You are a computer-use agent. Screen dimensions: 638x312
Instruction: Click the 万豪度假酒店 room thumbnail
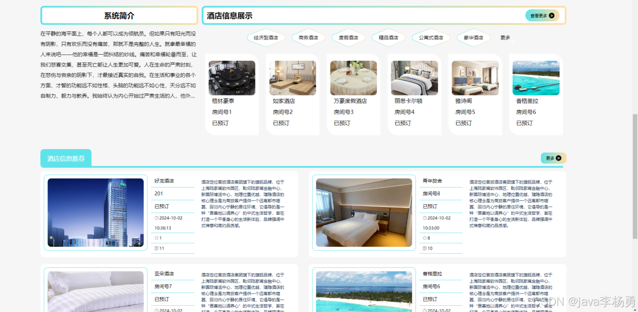[x=353, y=77]
